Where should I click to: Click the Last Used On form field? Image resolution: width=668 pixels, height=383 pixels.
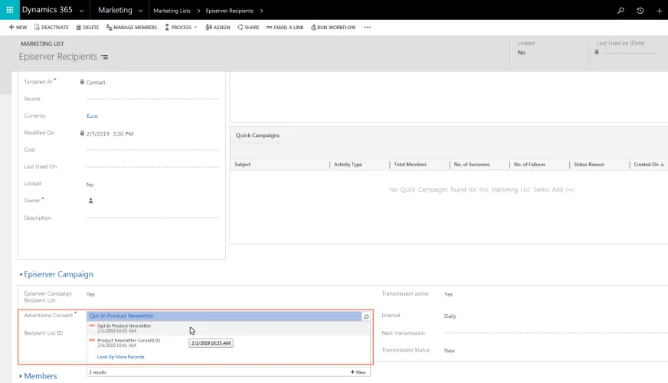click(x=152, y=167)
